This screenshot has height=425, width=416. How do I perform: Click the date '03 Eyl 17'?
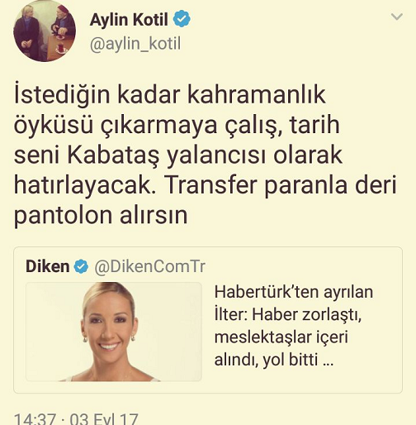[x=104, y=419]
